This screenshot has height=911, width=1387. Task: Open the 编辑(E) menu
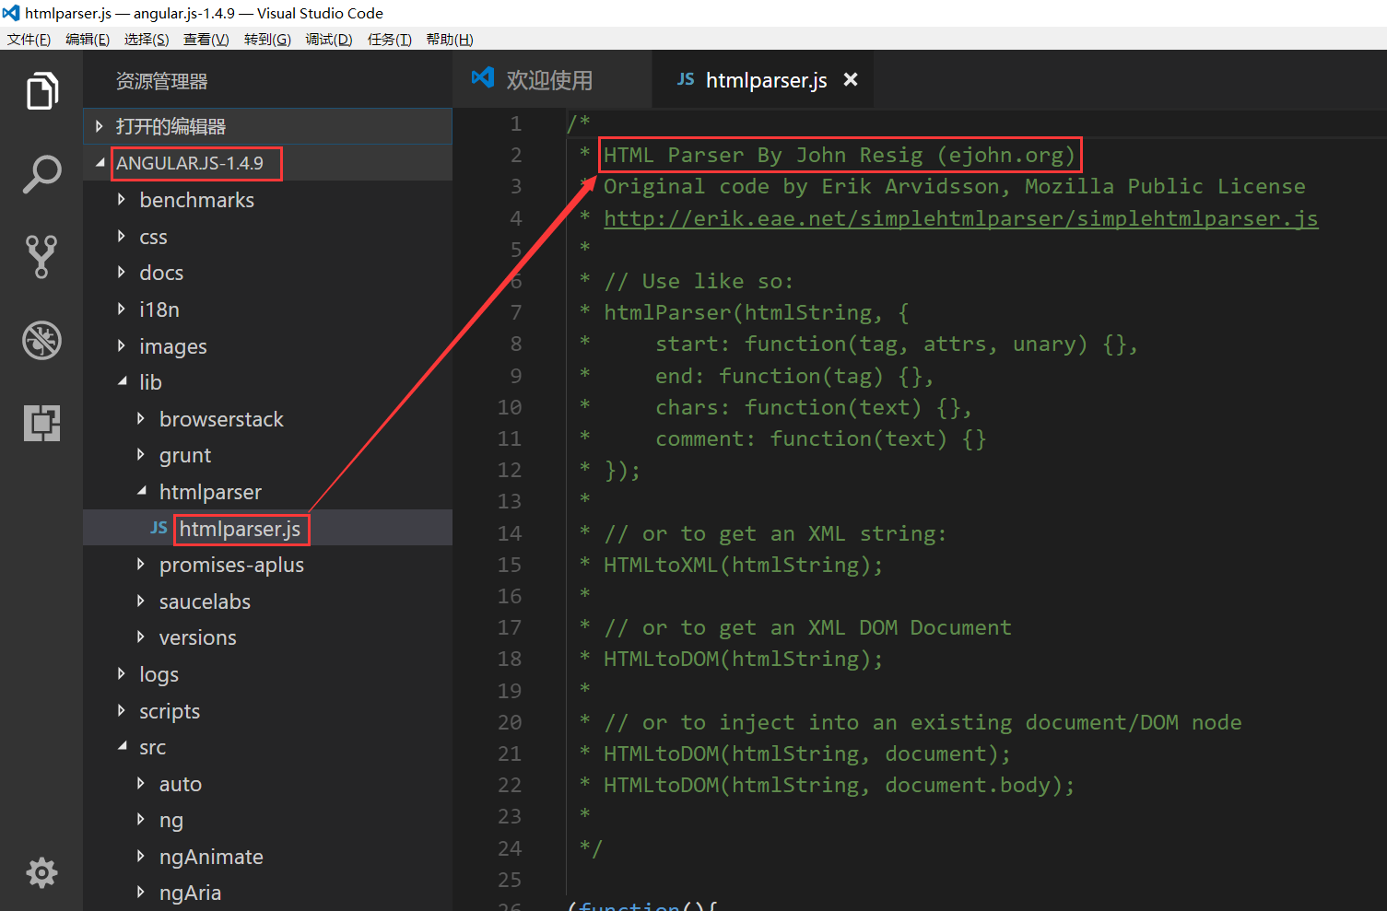88,39
